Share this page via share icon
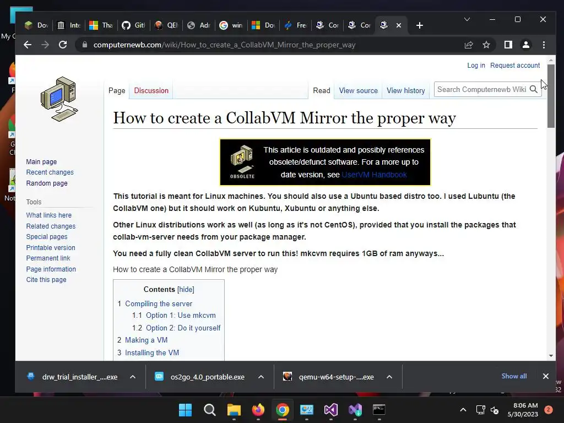 tap(468, 45)
